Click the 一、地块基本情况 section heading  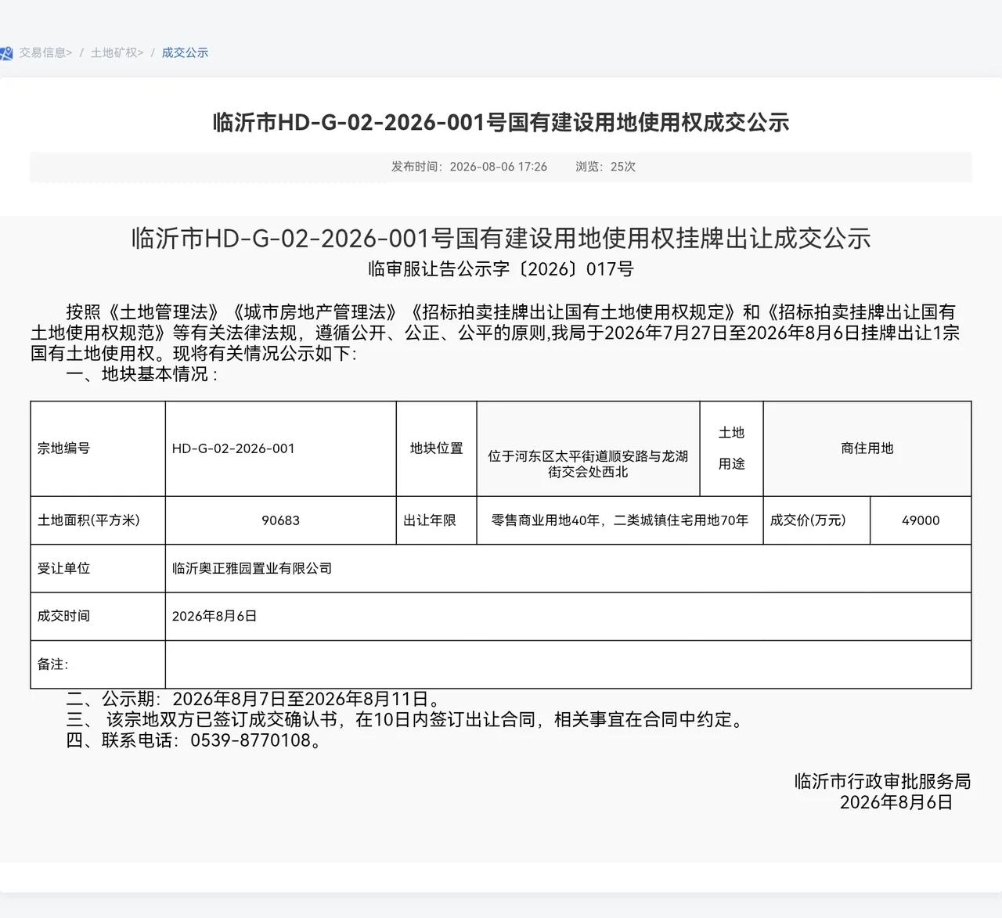tap(142, 374)
